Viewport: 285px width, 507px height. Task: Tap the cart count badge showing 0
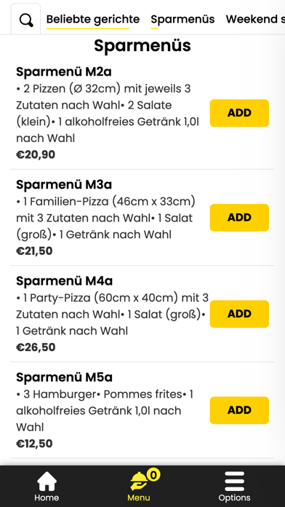(153, 475)
